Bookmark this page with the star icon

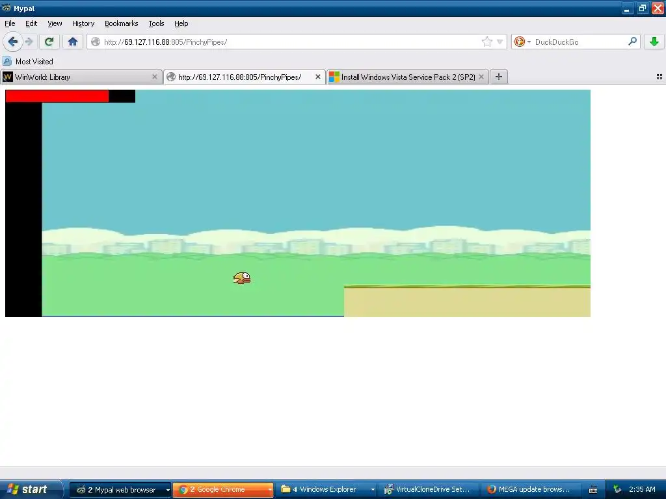click(x=486, y=42)
